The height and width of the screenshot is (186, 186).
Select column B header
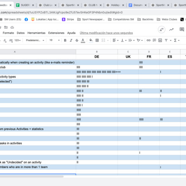point(97,52)
